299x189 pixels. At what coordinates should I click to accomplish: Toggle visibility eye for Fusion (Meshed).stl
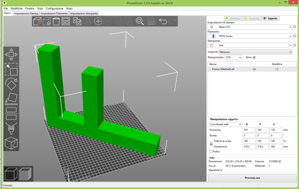[x=254, y=69]
